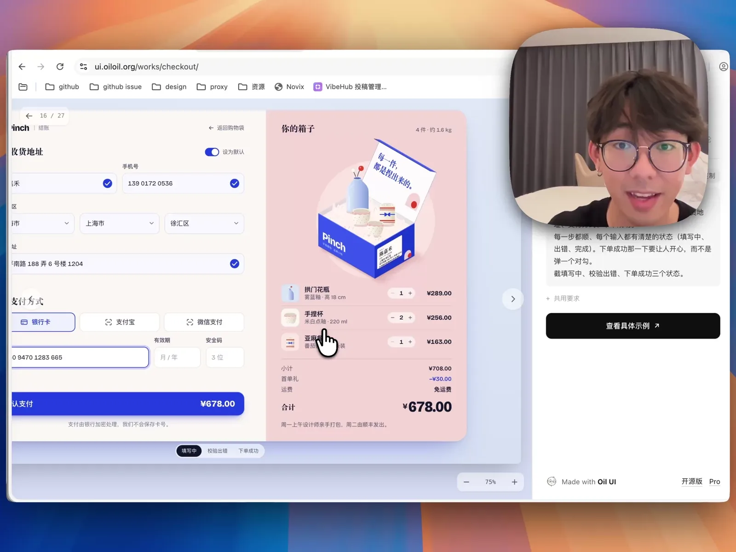Click the browser back arrow
Viewport: 736px width, 552px height.
click(22, 67)
